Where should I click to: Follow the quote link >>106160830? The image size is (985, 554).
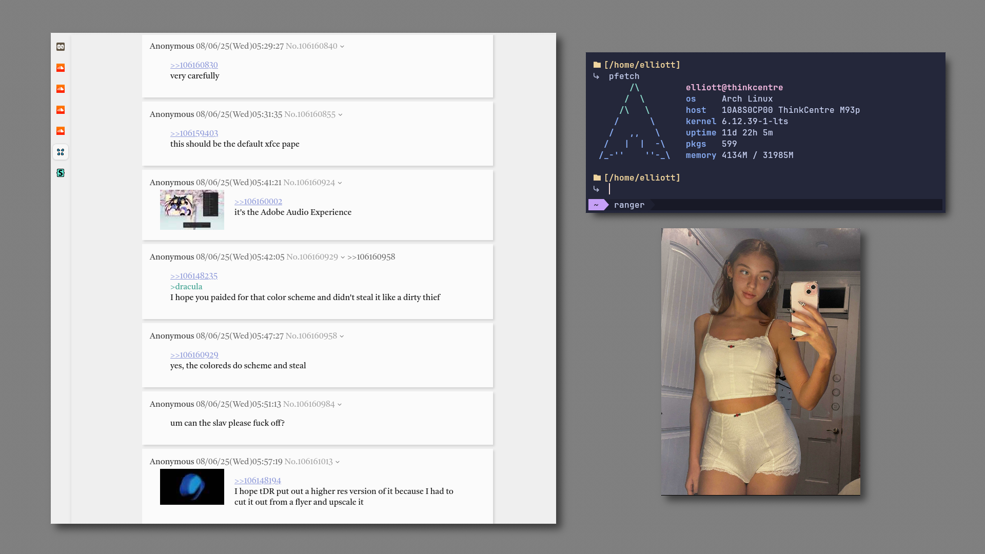(x=194, y=65)
